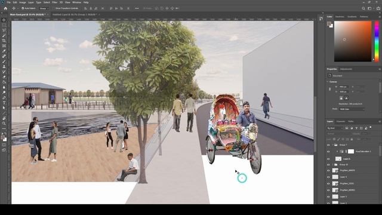
Task: Collapse the Canvas section in Properties
Action: coord(328,82)
